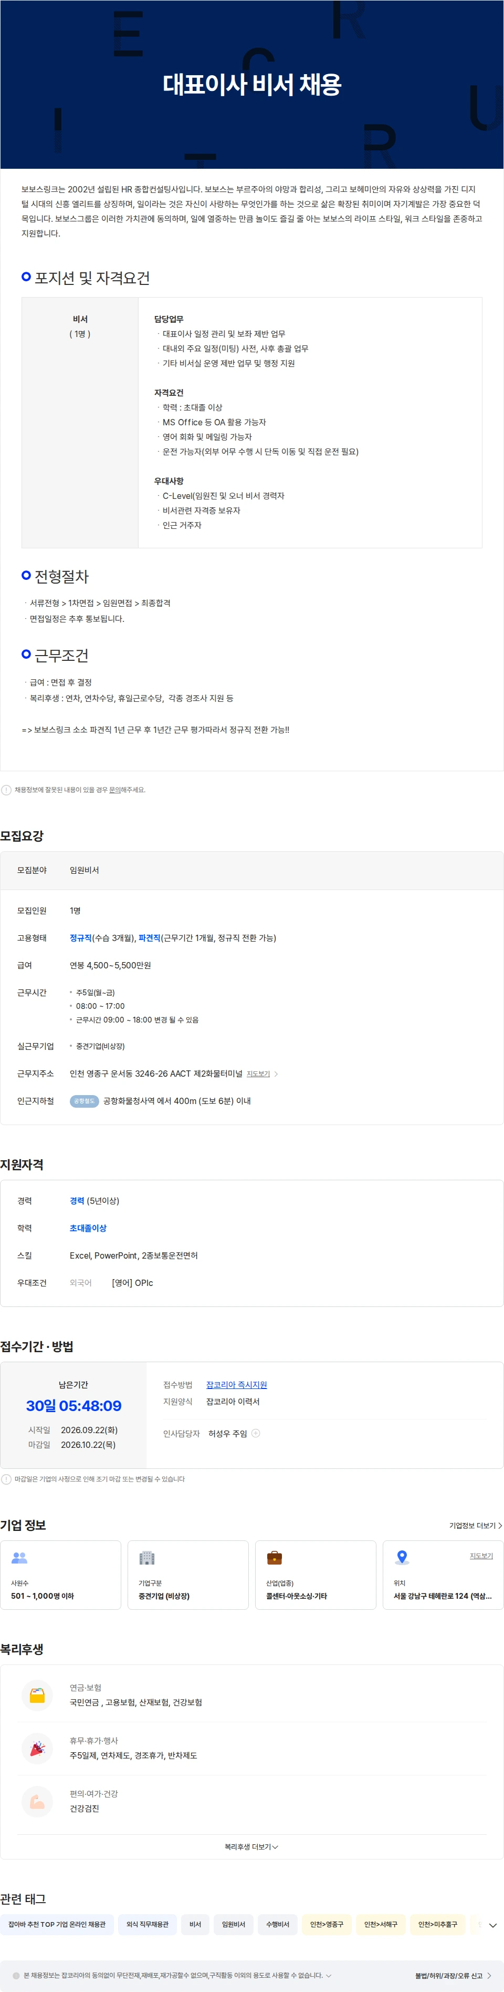Select the 수행비서 tag
The image size is (504, 1992).
[277, 1924]
